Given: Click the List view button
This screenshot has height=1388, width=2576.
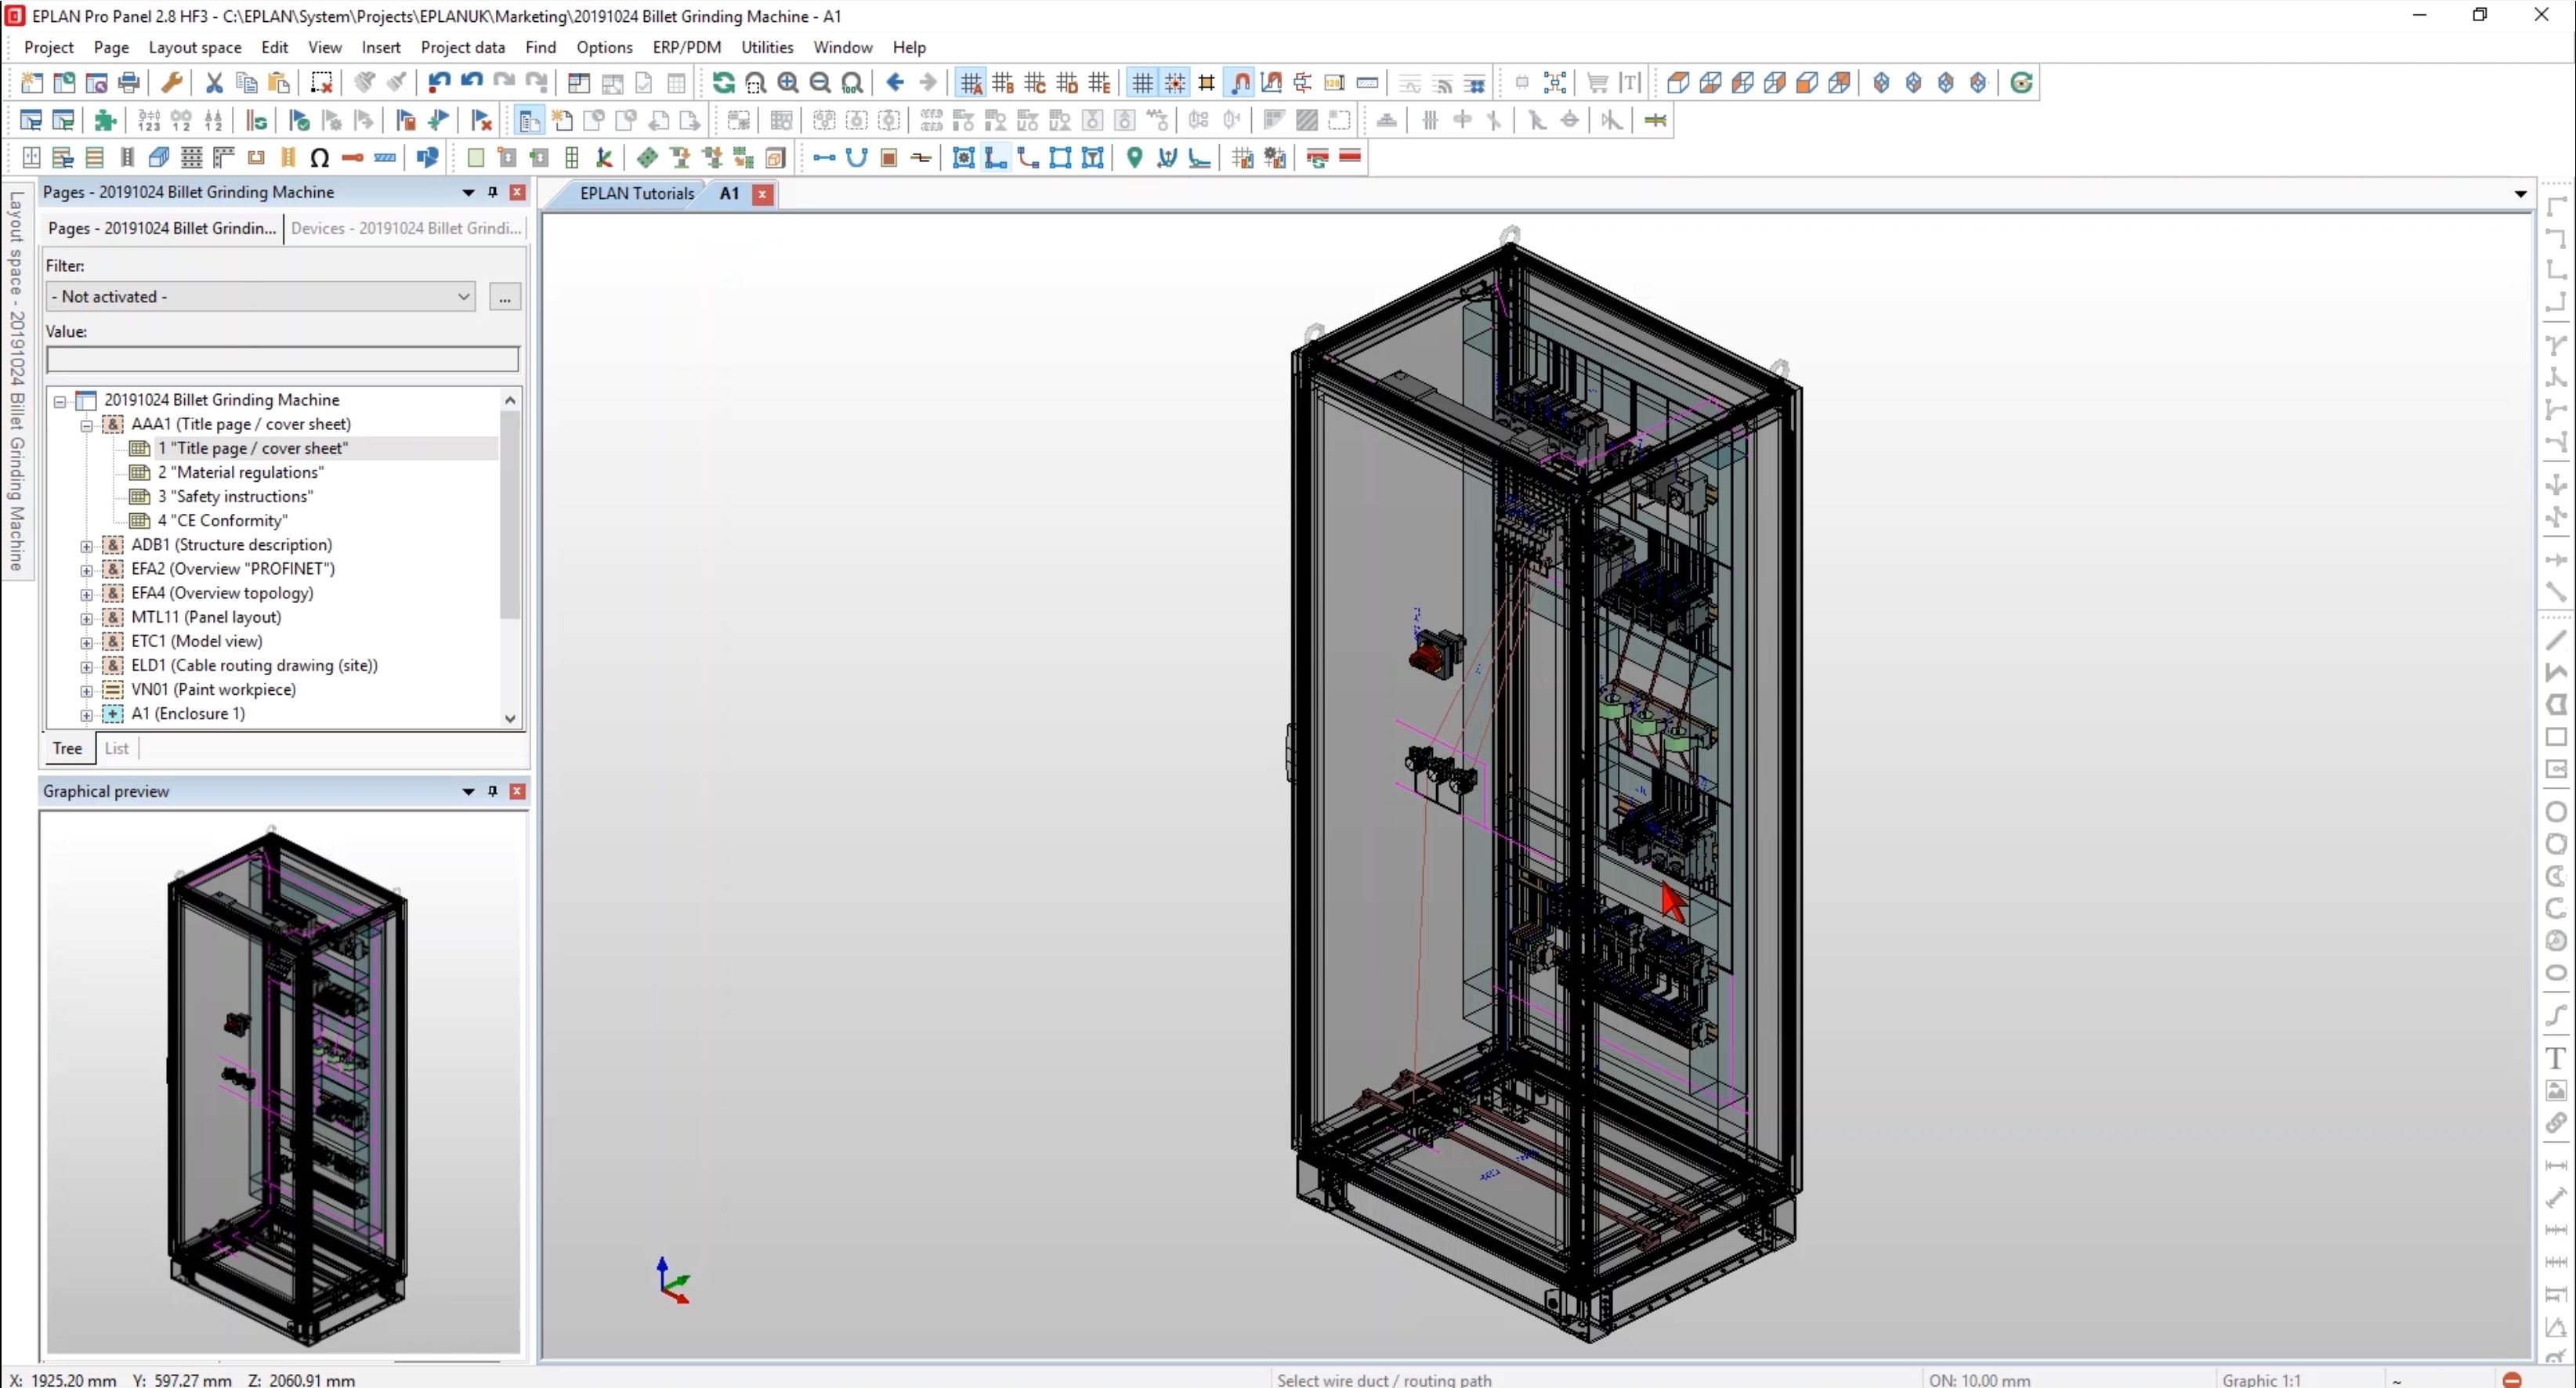Looking at the screenshot, I should click(x=116, y=749).
